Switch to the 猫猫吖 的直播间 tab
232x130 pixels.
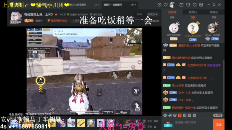tap(113, 5)
